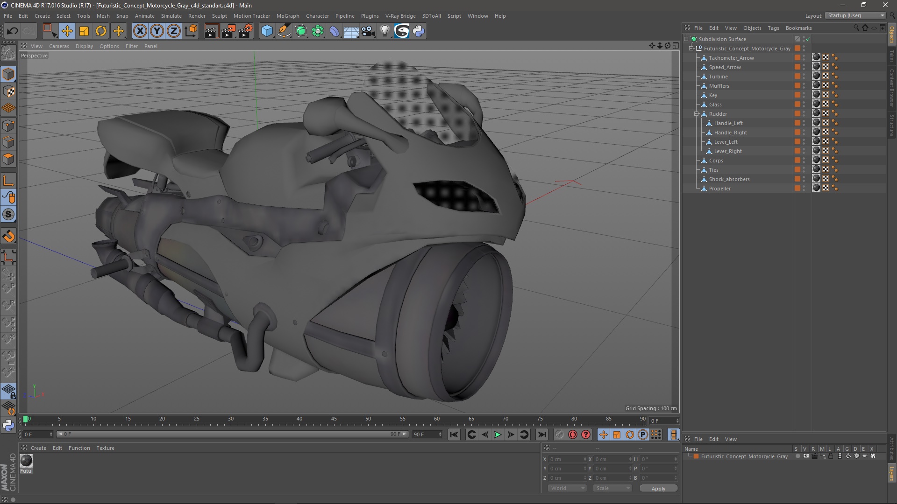Toggle autokeying record button
897x504 pixels.
coord(573,434)
